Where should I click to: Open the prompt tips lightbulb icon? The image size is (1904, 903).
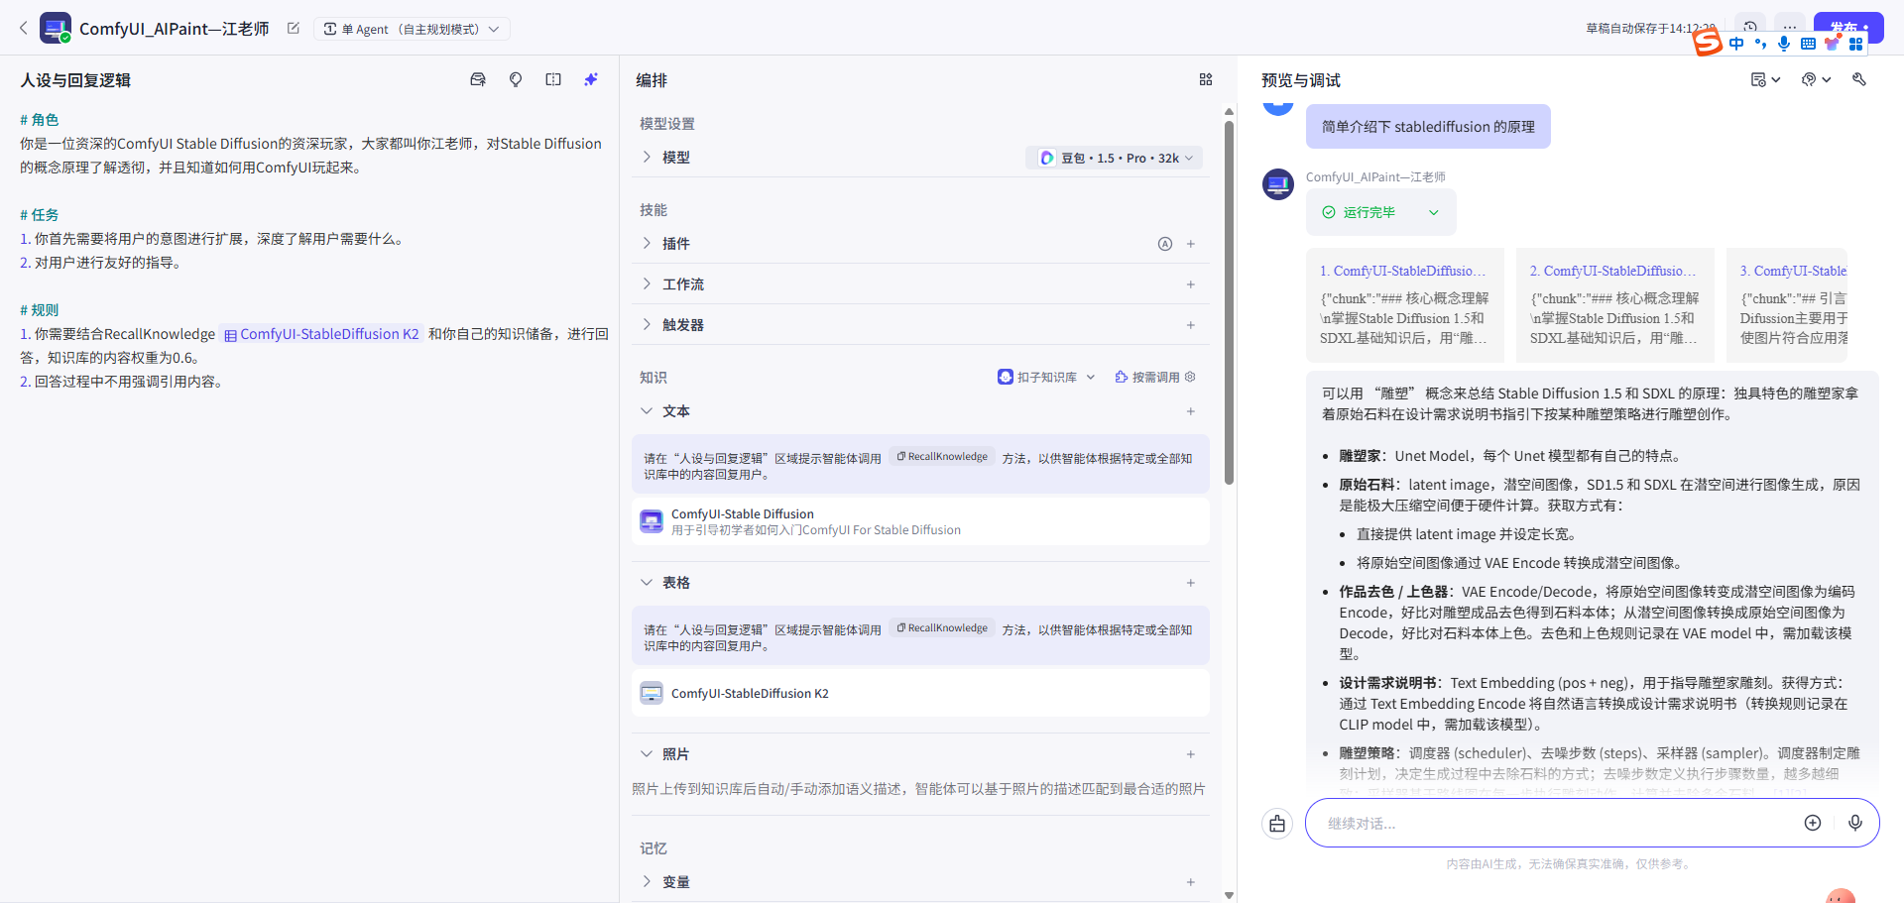point(516,79)
